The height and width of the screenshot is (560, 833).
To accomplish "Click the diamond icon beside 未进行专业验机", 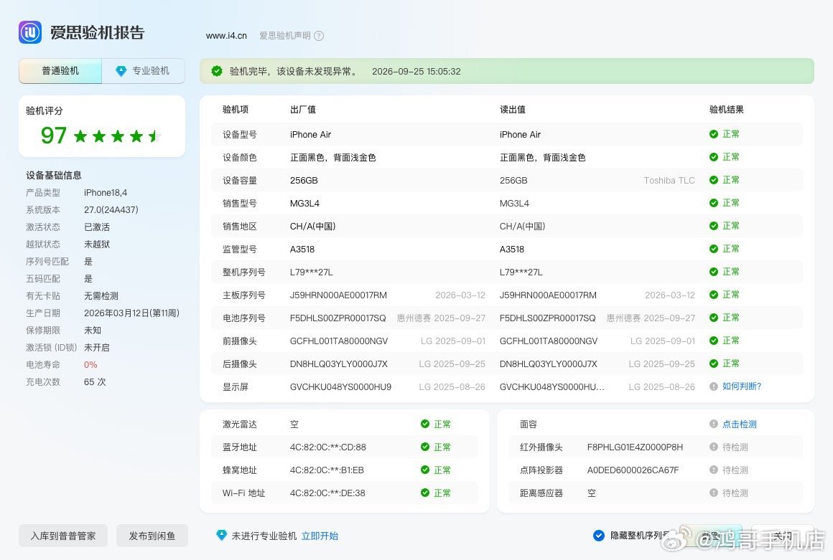I will 221,536.
